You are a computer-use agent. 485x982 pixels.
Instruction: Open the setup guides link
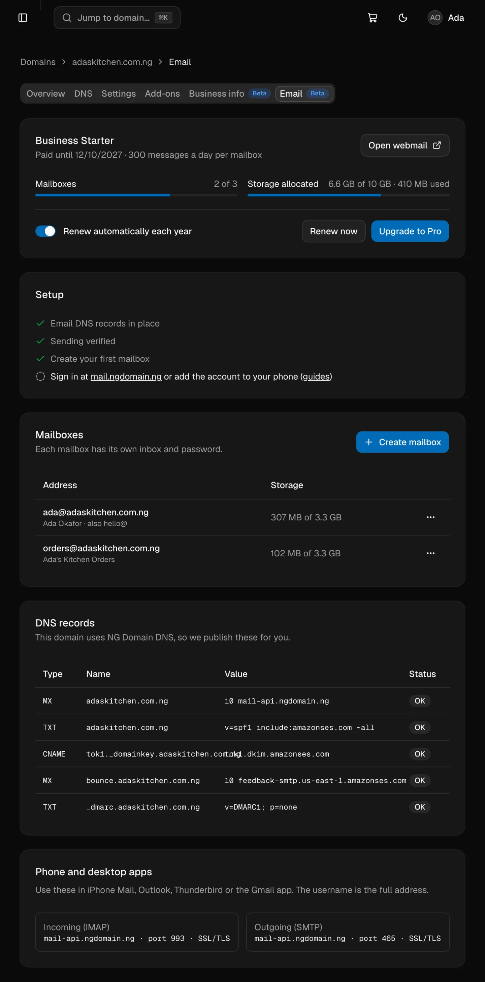tap(316, 376)
